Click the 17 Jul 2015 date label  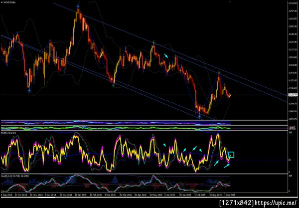(200, 195)
